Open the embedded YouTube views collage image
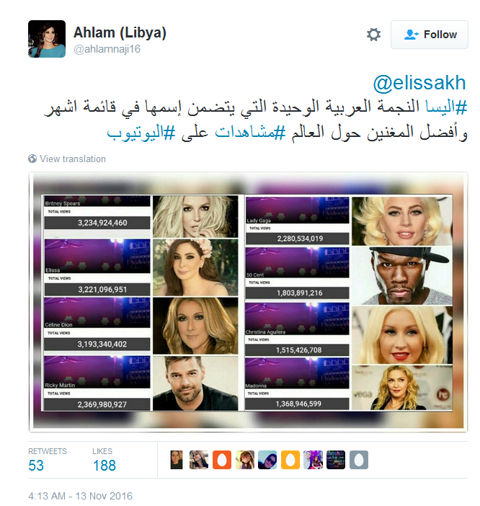 click(x=248, y=302)
